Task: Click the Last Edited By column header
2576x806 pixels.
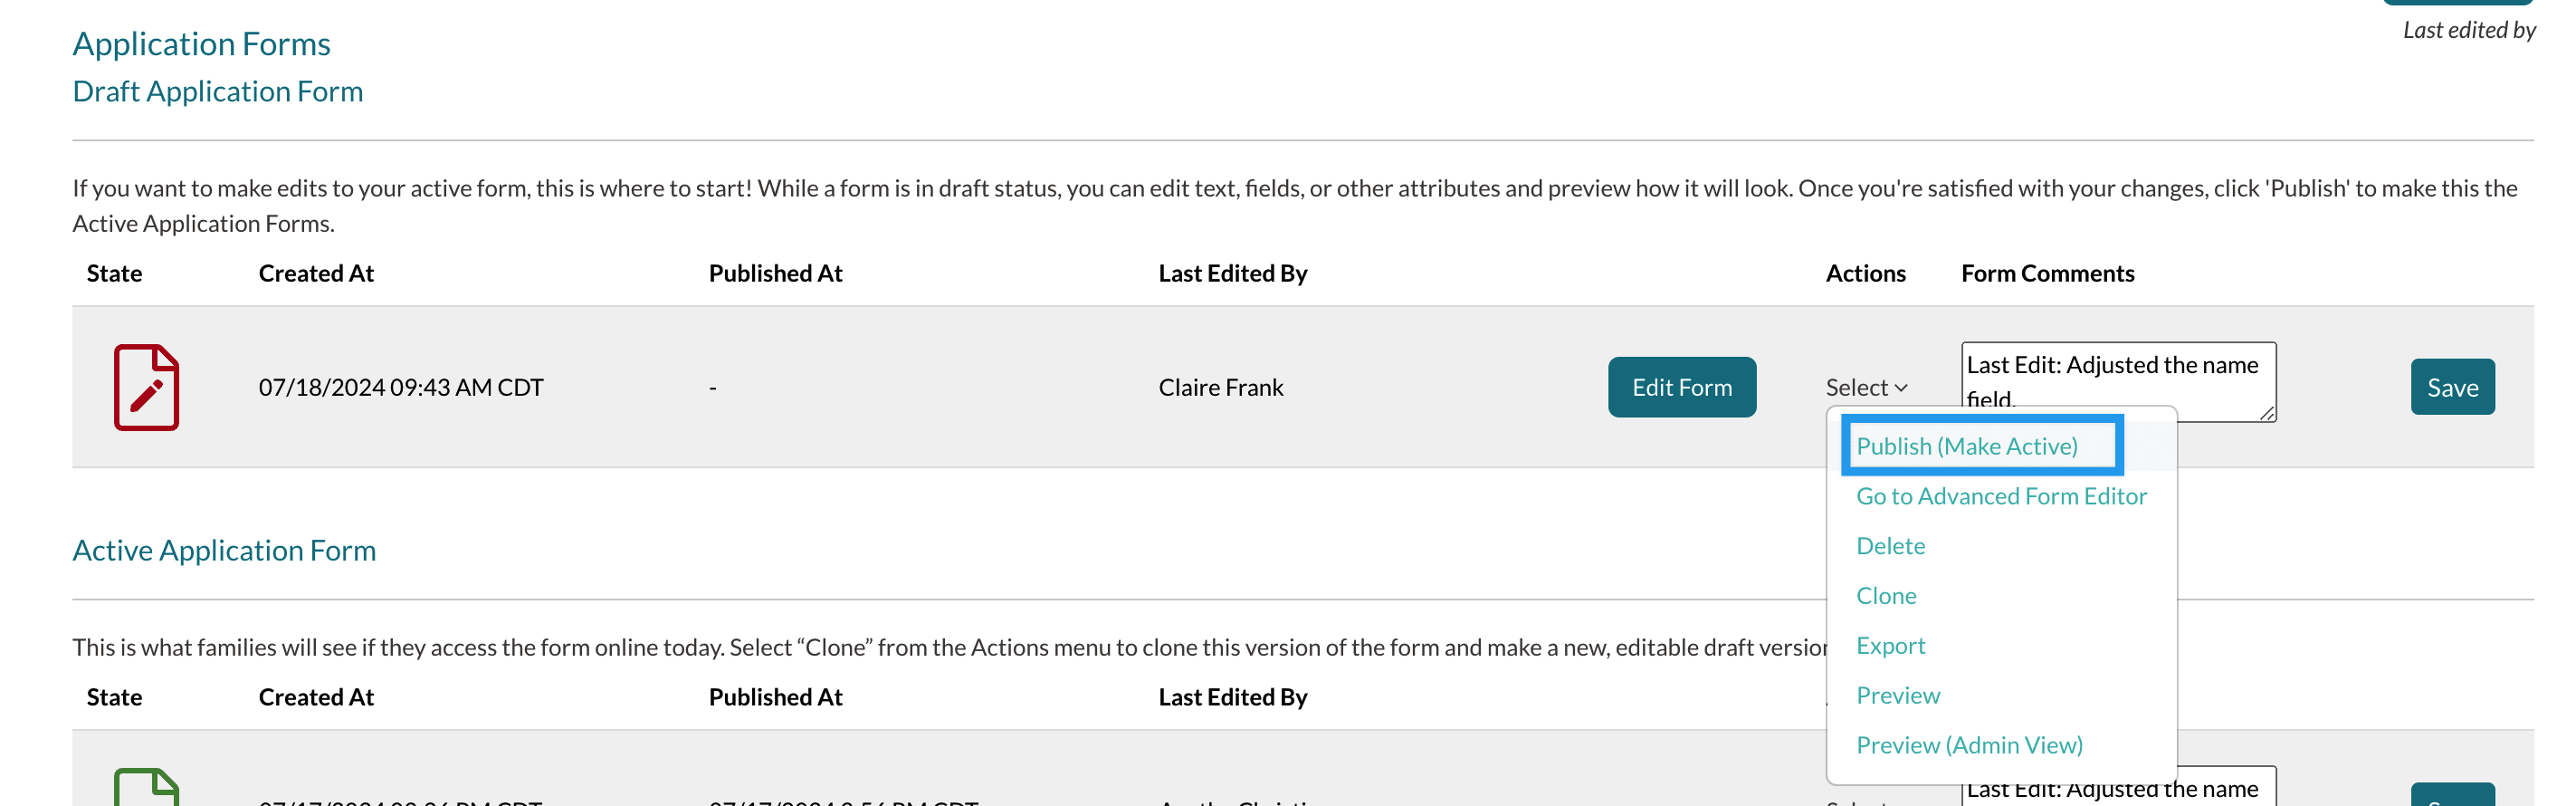Action: click(1232, 274)
